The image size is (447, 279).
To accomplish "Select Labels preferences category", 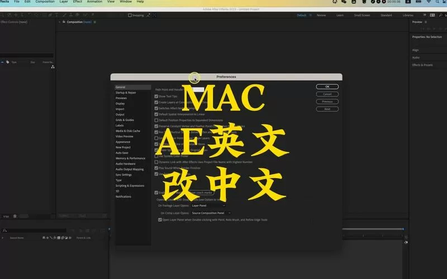I will [x=120, y=125].
